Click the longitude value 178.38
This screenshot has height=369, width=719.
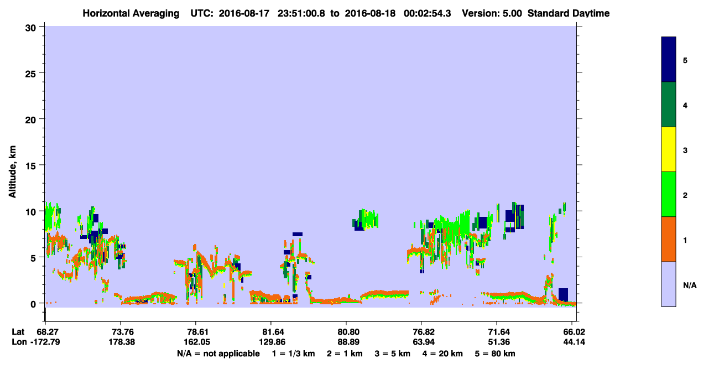pyautogui.click(x=121, y=342)
